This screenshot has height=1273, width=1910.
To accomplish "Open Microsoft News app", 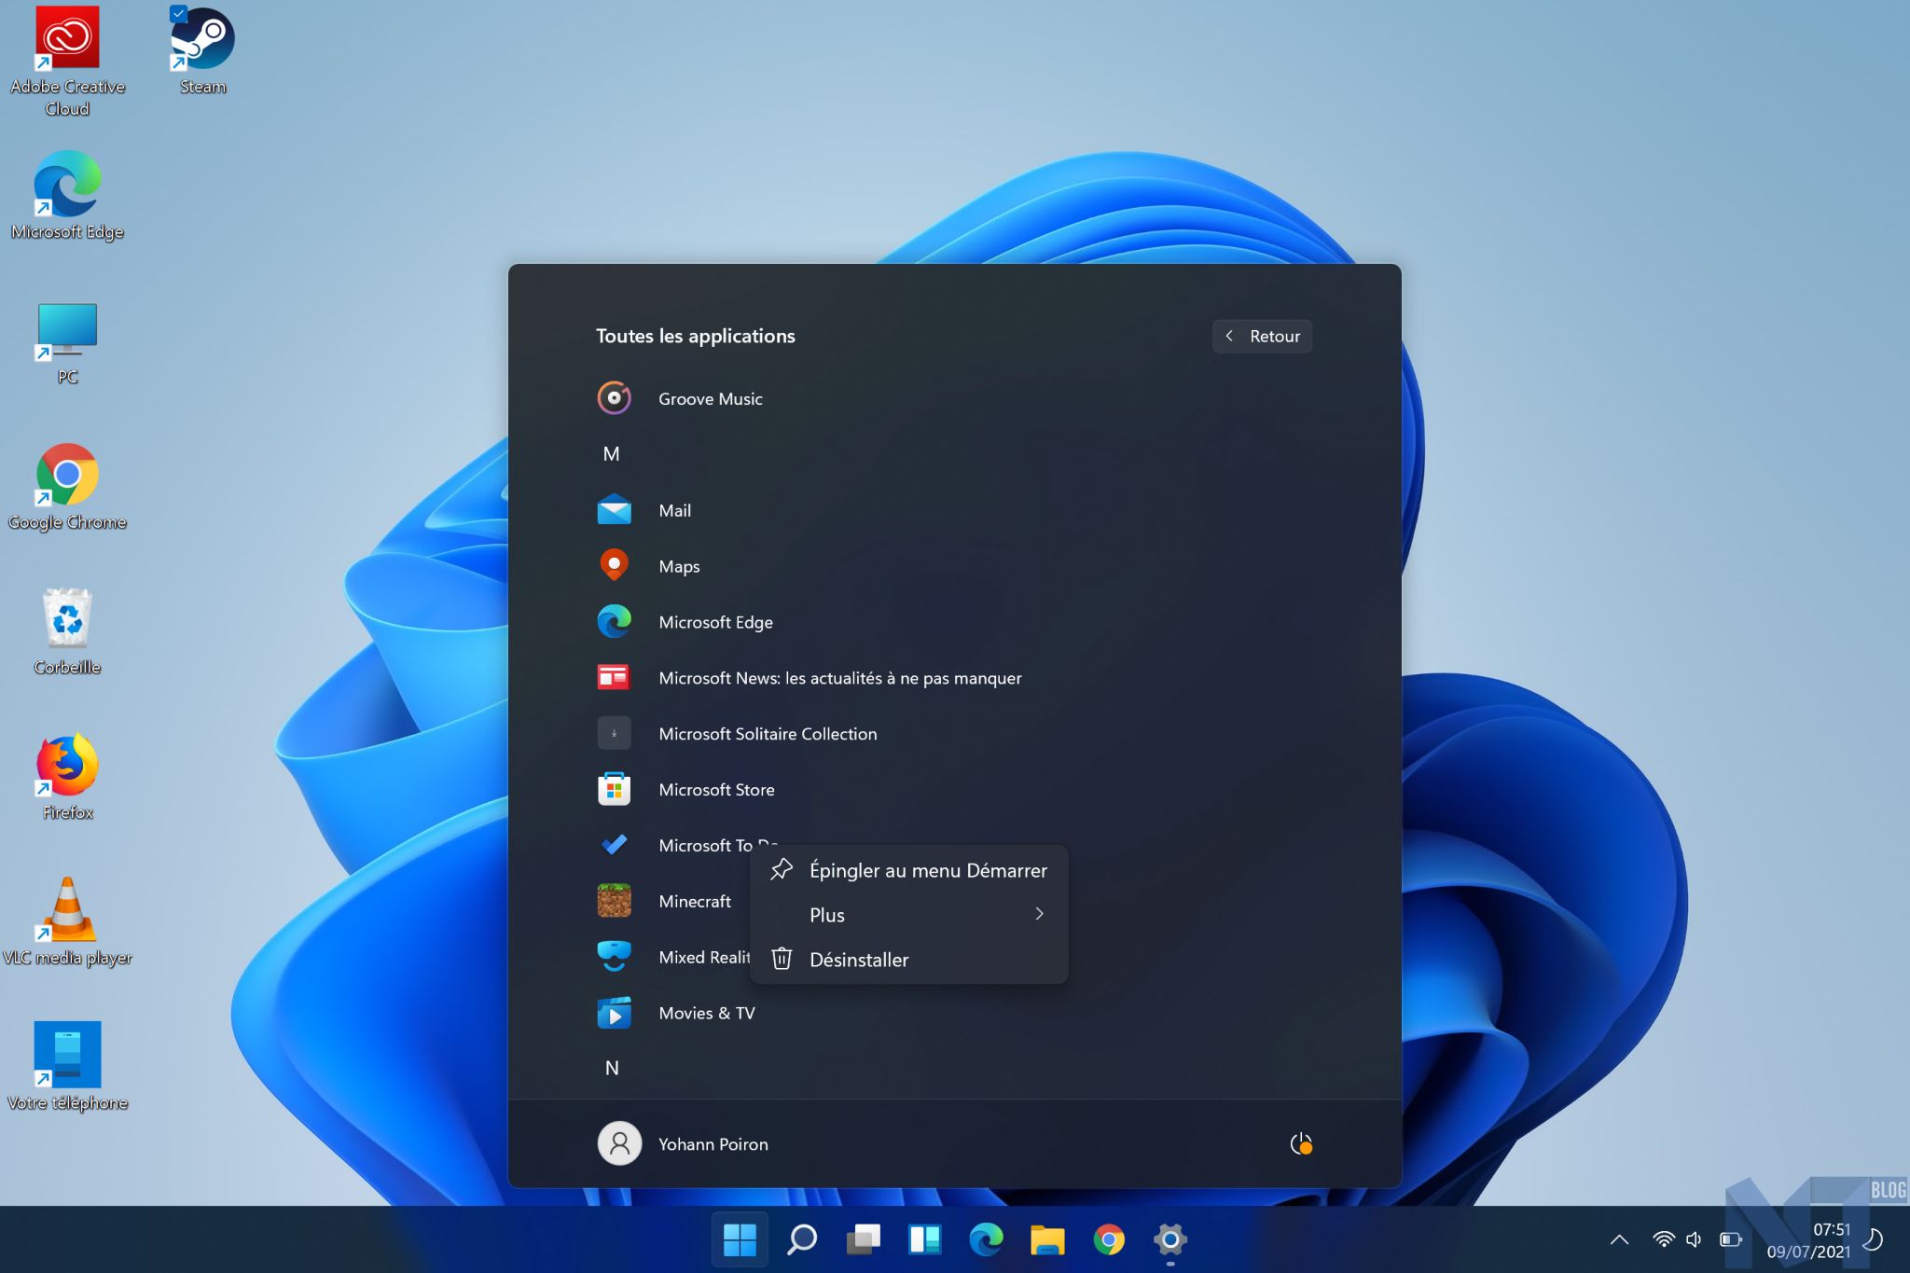I will 839,678.
